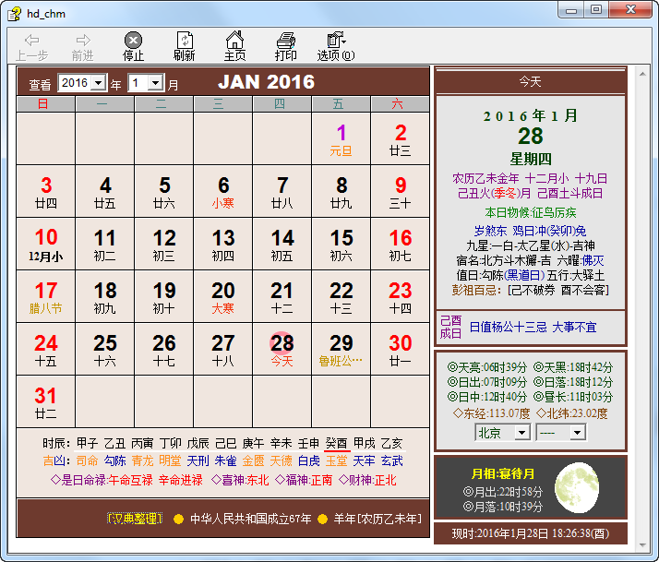Click the 白虎 entry in 吉凶 row
The image size is (659, 562).
(309, 460)
